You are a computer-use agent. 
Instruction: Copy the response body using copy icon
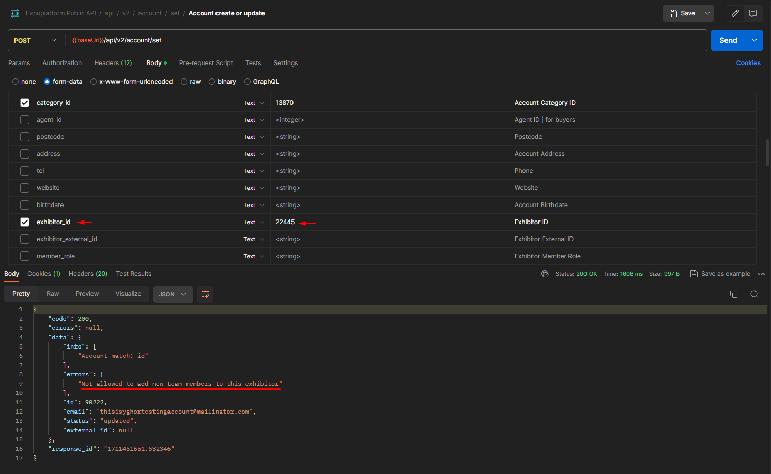pos(733,294)
